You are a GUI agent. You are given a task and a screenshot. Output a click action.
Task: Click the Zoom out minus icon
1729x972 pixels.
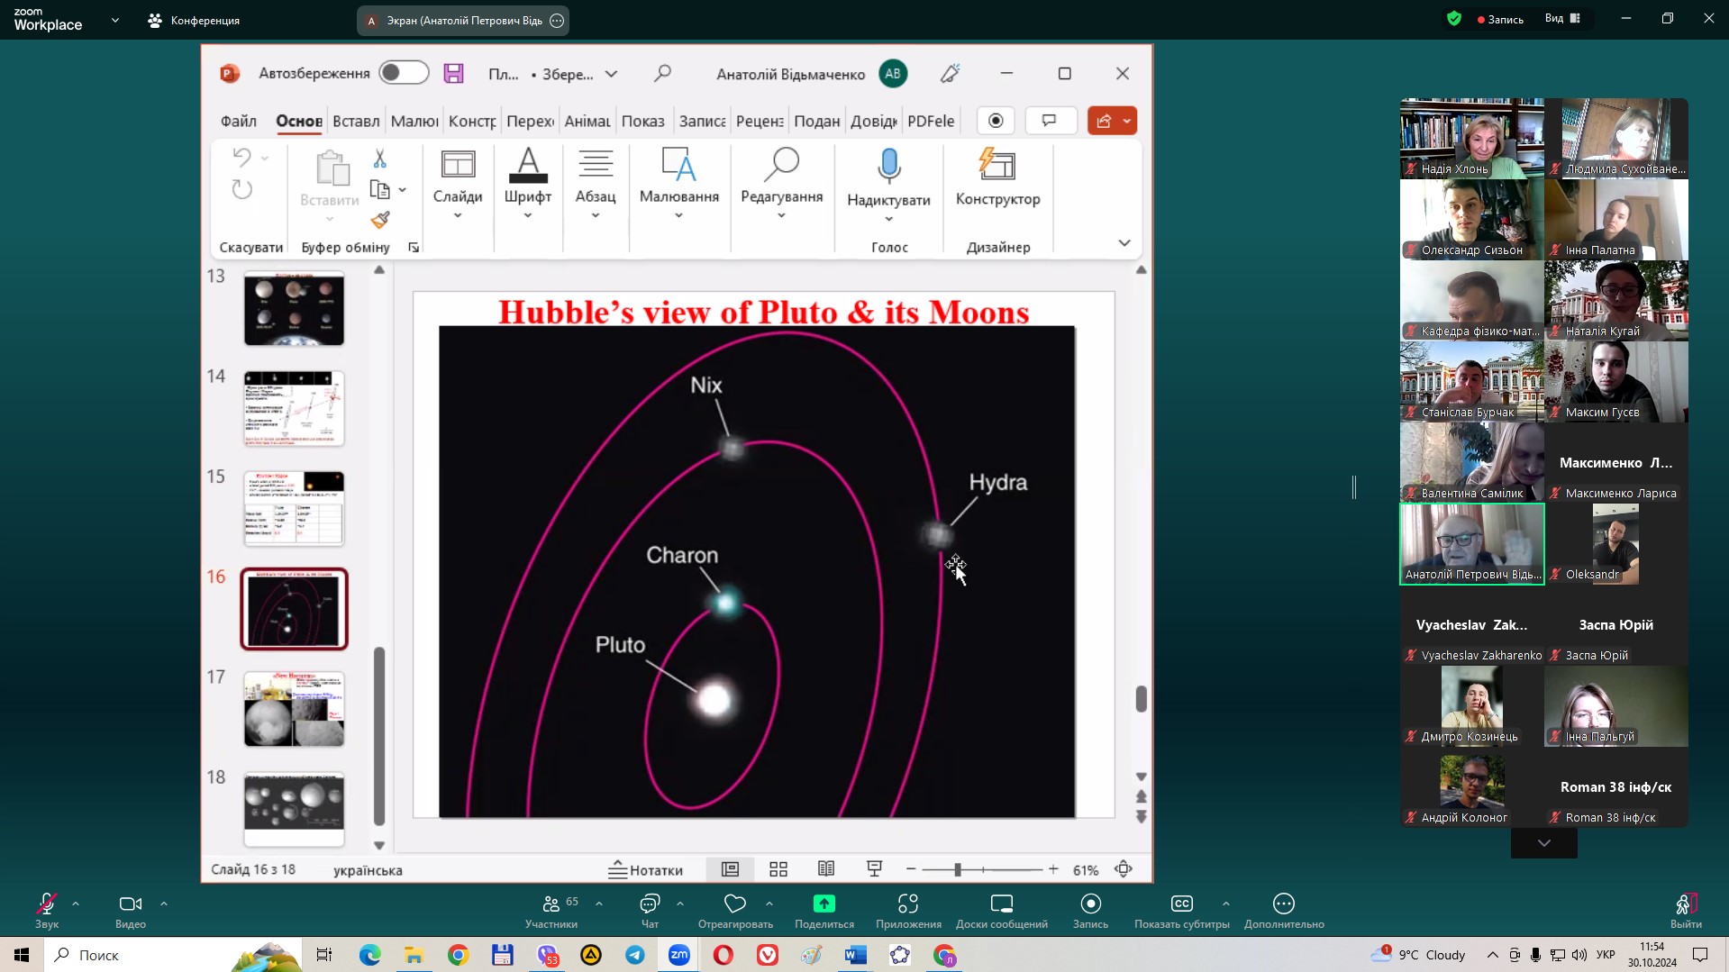click(x=911, y=869)
